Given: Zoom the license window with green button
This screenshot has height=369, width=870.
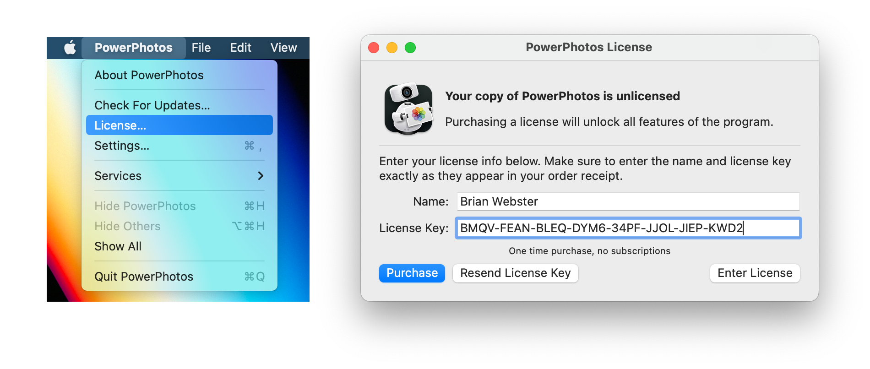Looking at the screenshot, I should 410,48.
